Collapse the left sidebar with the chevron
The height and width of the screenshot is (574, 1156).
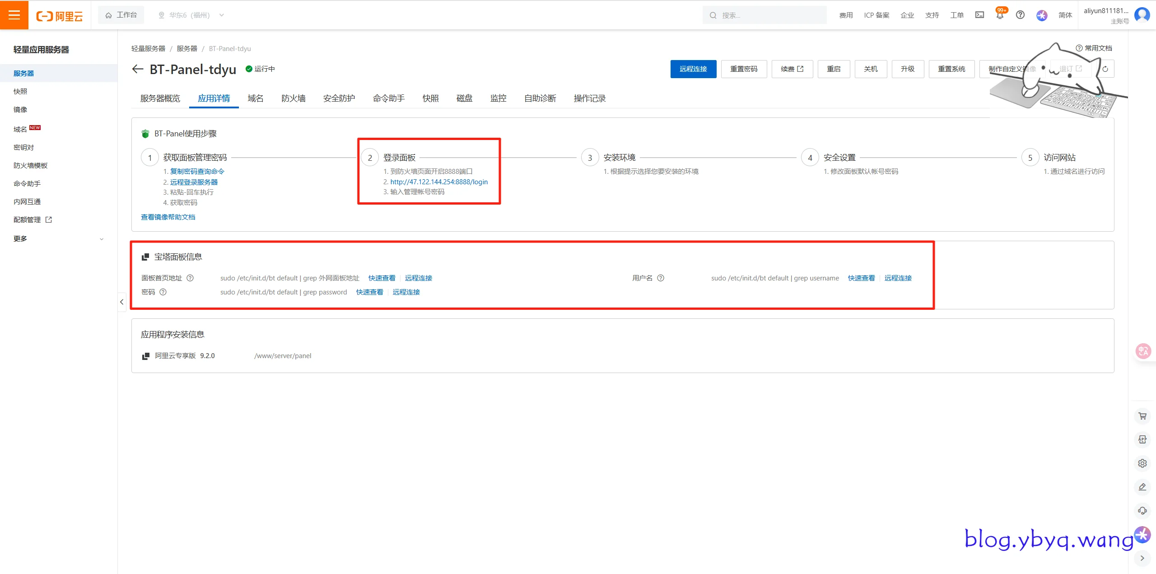(121, 302)
